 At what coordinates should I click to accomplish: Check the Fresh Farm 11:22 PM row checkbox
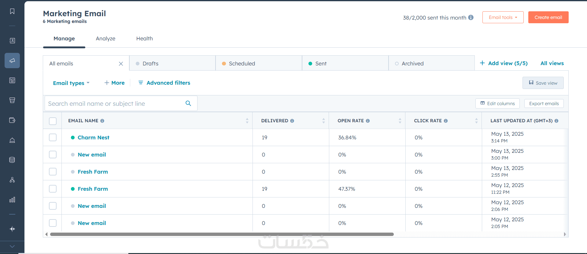(53, 189)
